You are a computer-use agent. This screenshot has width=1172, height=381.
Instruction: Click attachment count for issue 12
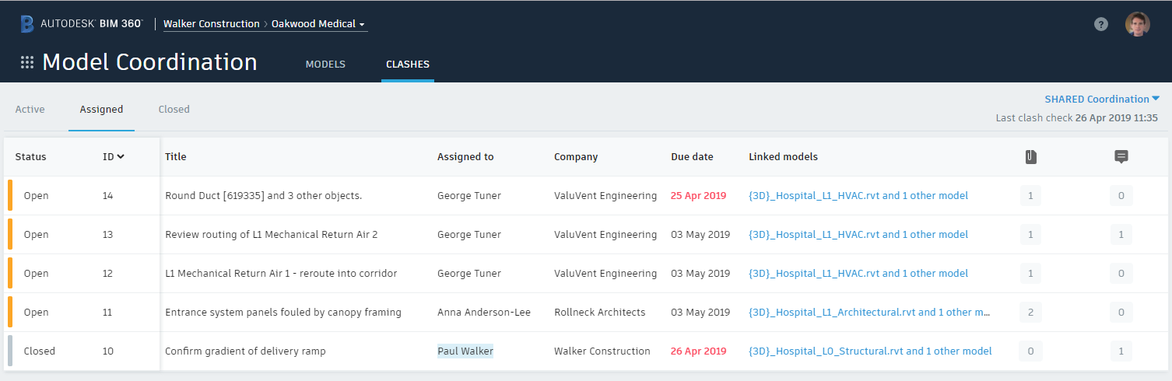click(x=1030, y=274)
